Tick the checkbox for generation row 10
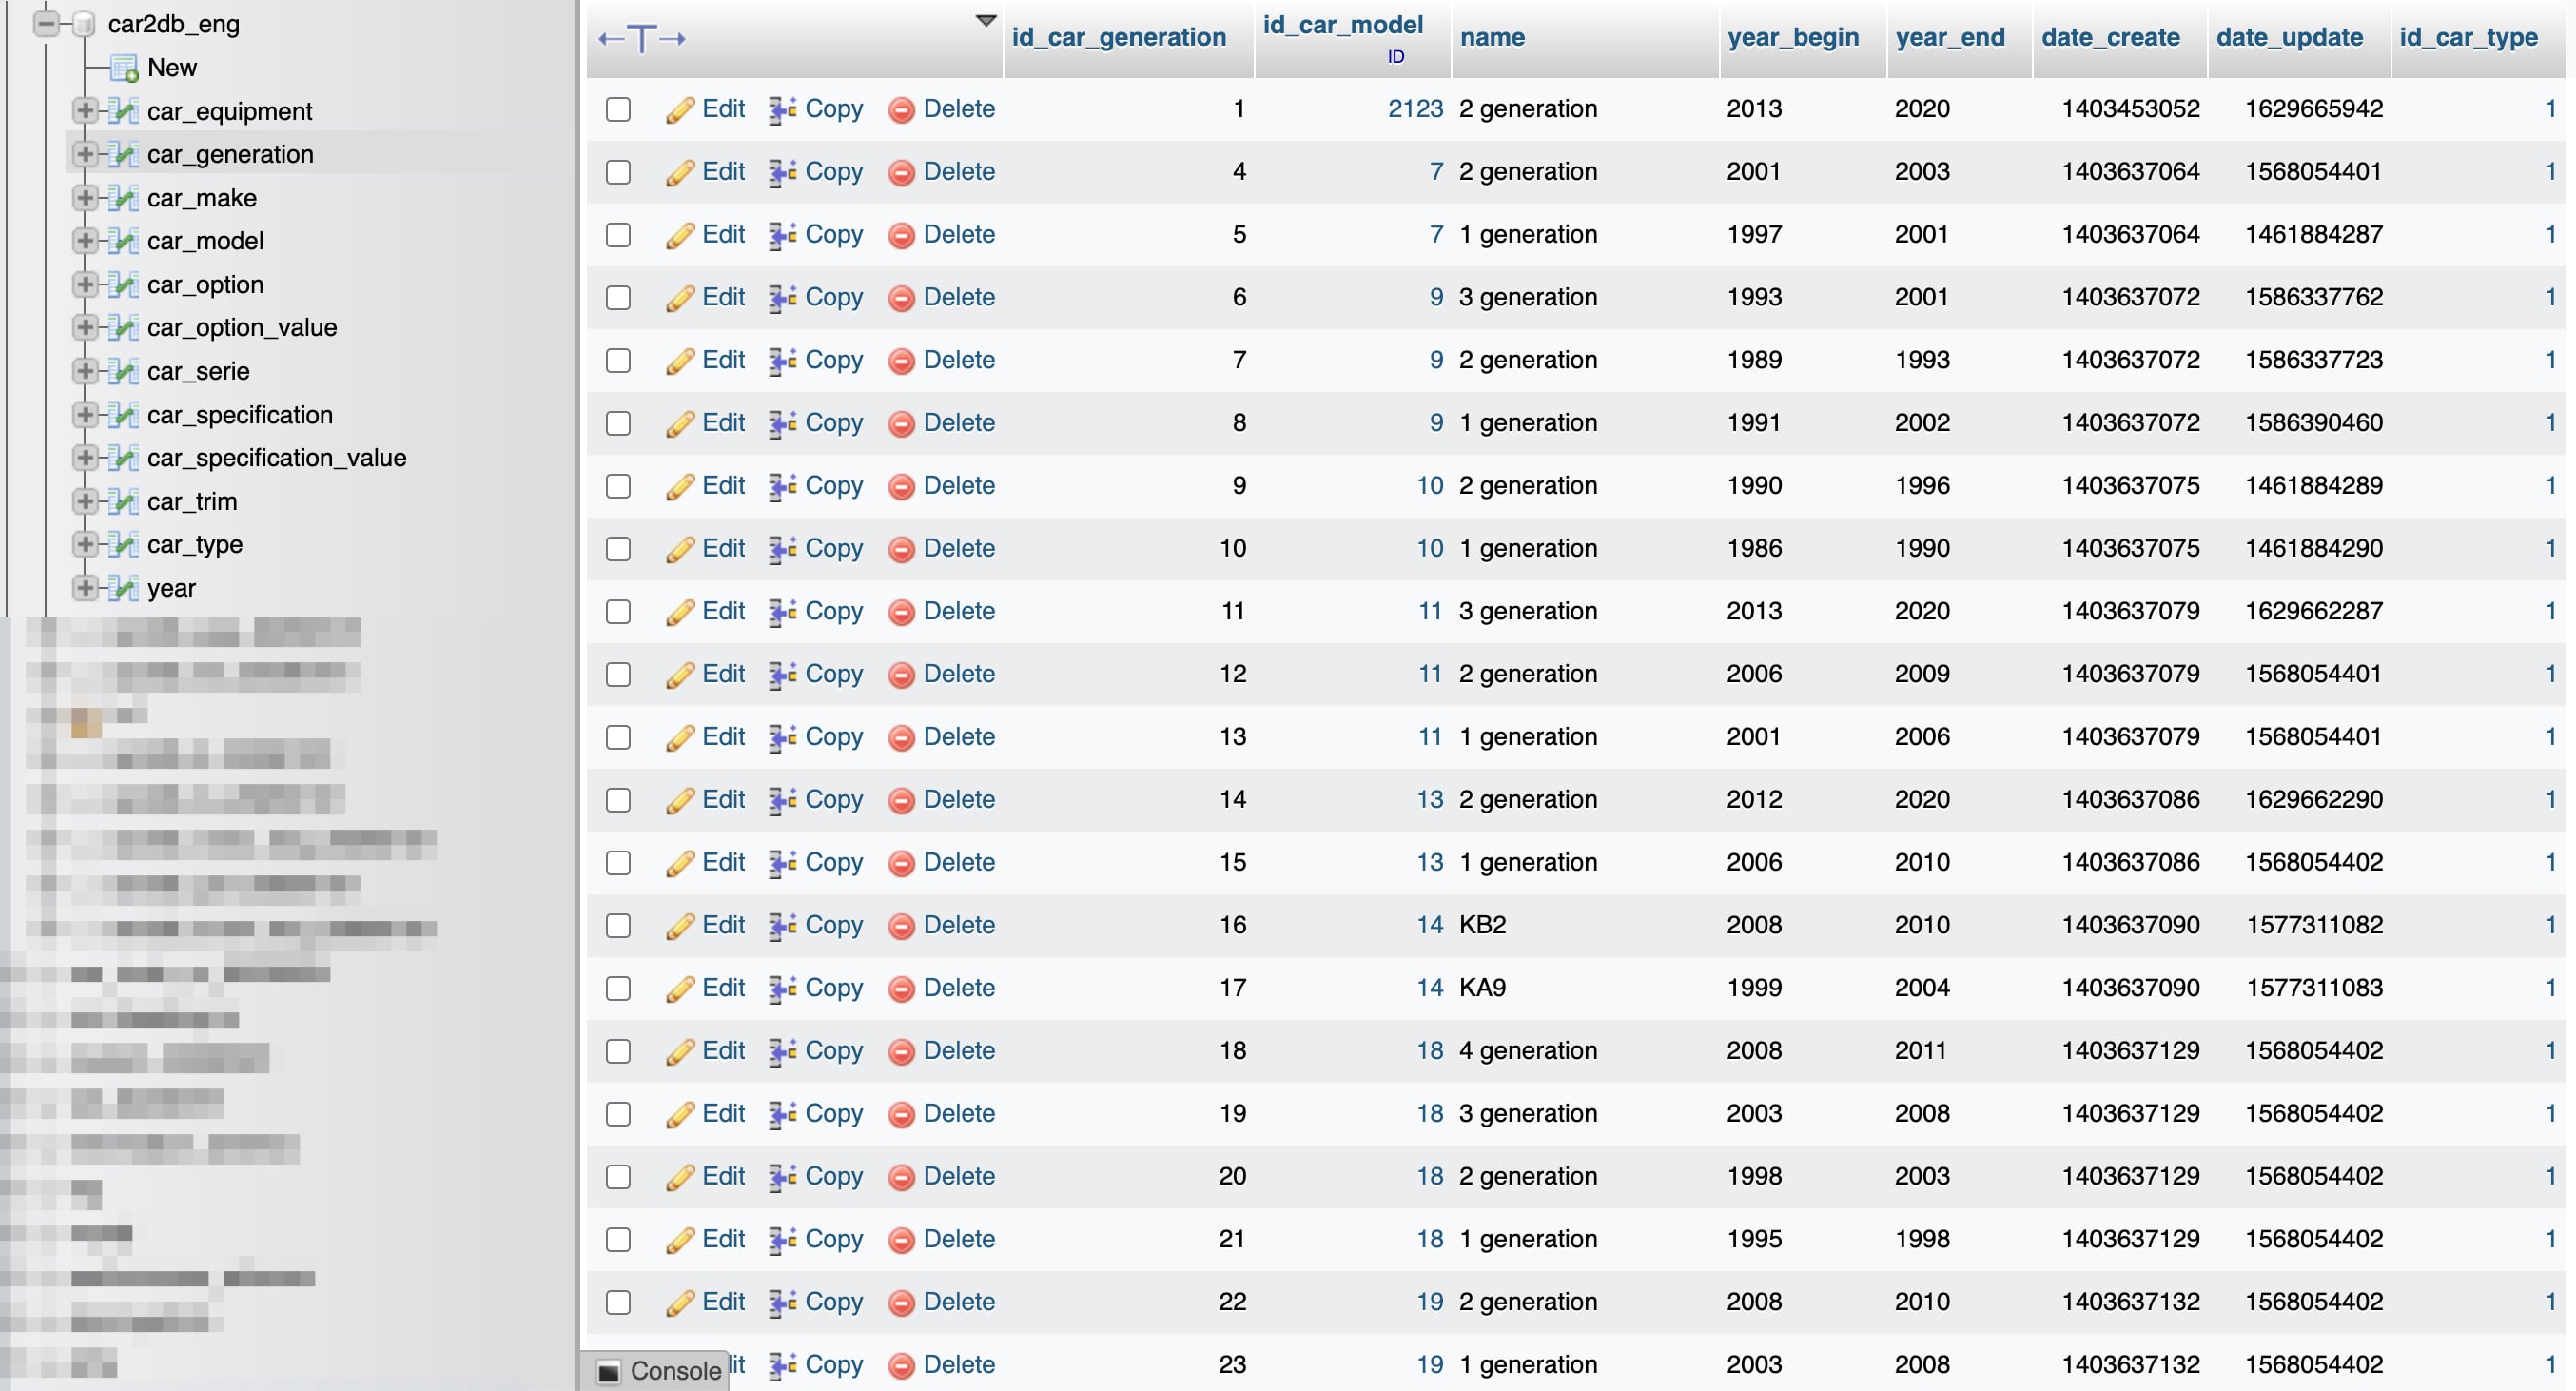 click(618, 549)
